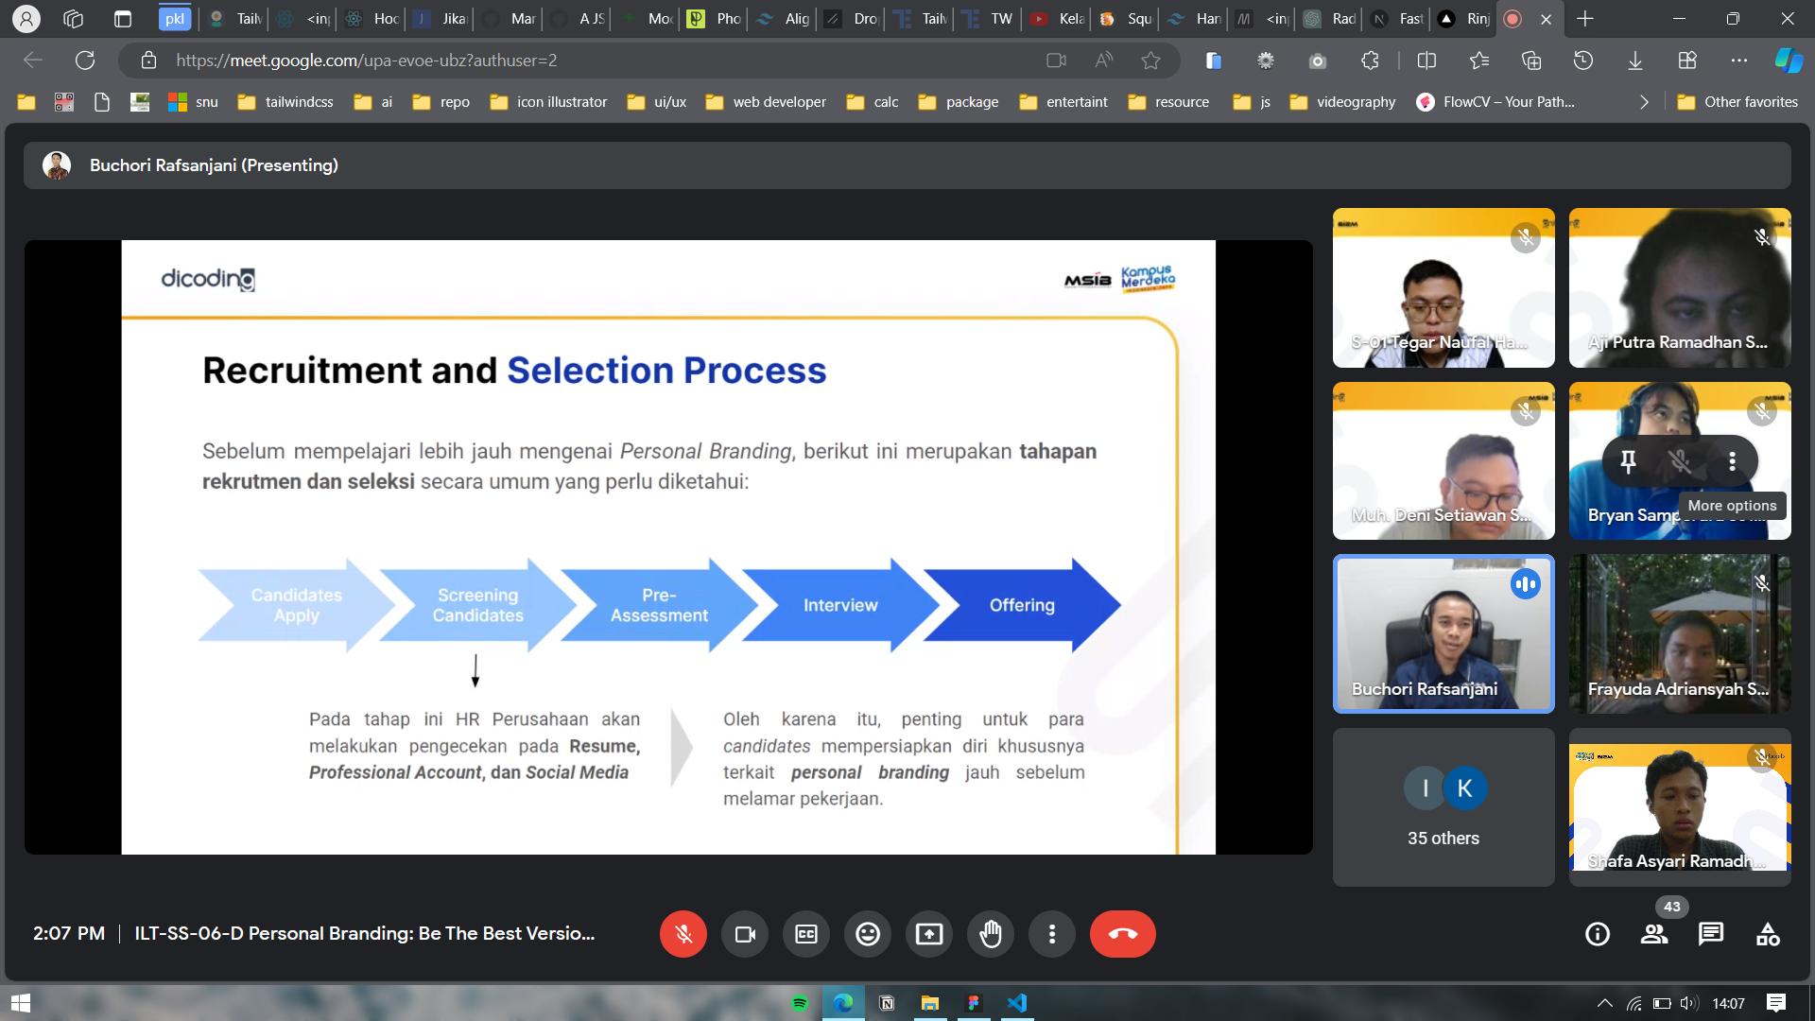The height and width of the screenshot is (1021, 1815).
Task: Switch to the pkl browser tab
Action: click(x=175, y=19)
